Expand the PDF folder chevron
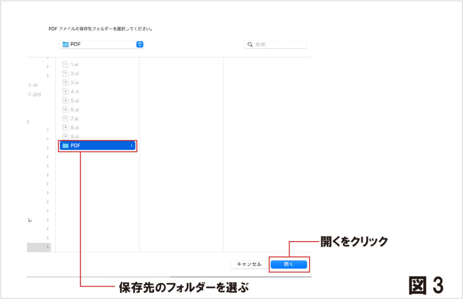 coord(131,146)
